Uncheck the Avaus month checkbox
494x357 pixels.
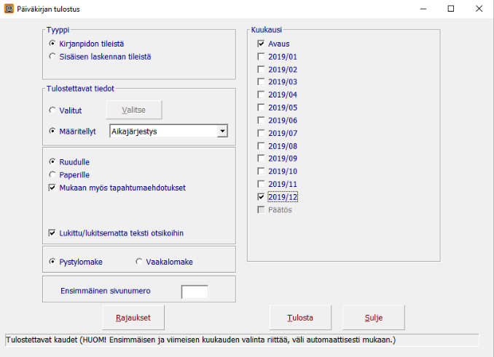click(262, 44)
